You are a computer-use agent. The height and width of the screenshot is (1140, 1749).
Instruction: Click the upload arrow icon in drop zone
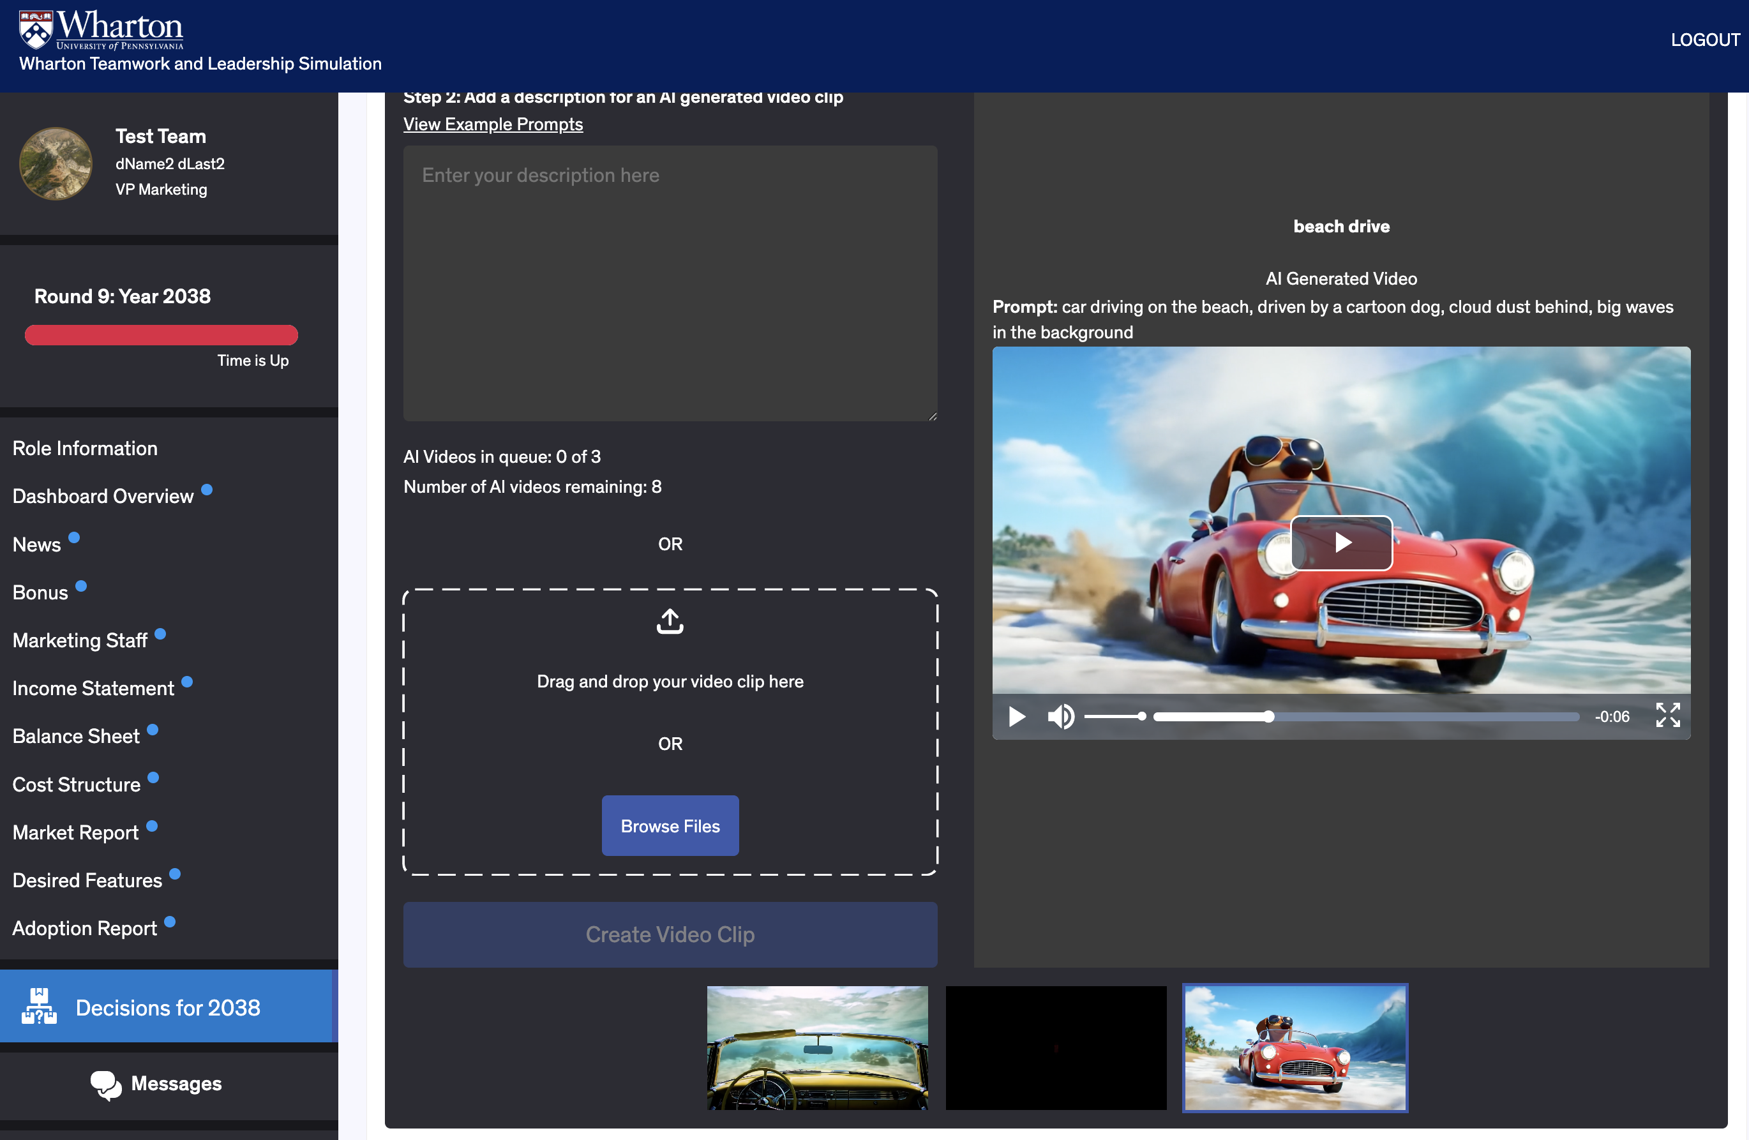coord(670,621)
